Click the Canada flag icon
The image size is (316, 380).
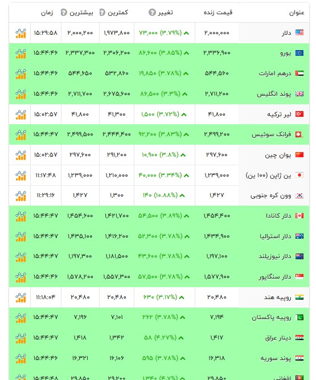click(x=299, y=215)
